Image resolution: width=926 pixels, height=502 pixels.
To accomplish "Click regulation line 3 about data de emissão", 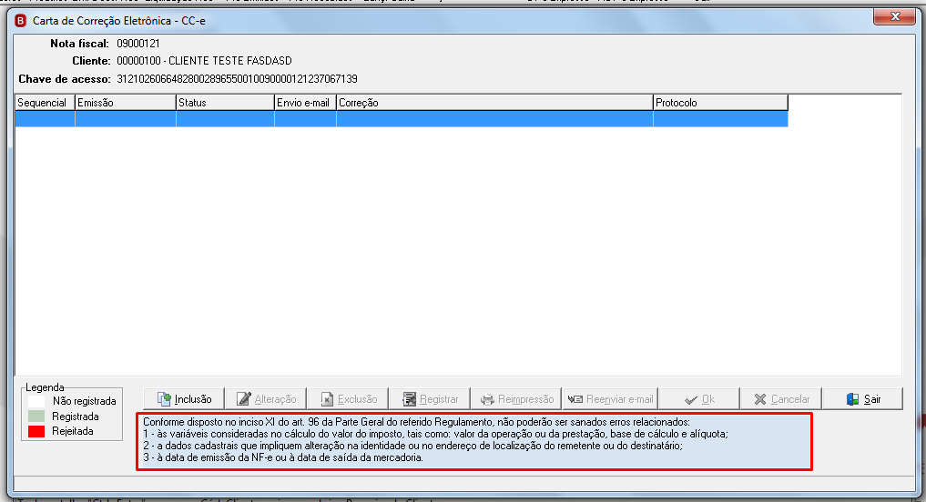I will click(x=283, y=457).
